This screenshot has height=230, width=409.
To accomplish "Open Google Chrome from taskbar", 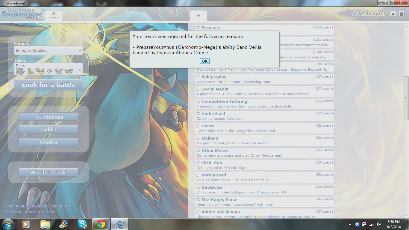I will (x=101, y=224).
